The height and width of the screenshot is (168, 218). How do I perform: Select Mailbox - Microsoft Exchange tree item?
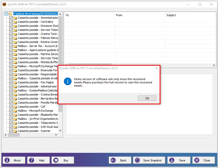coord(35,111)
